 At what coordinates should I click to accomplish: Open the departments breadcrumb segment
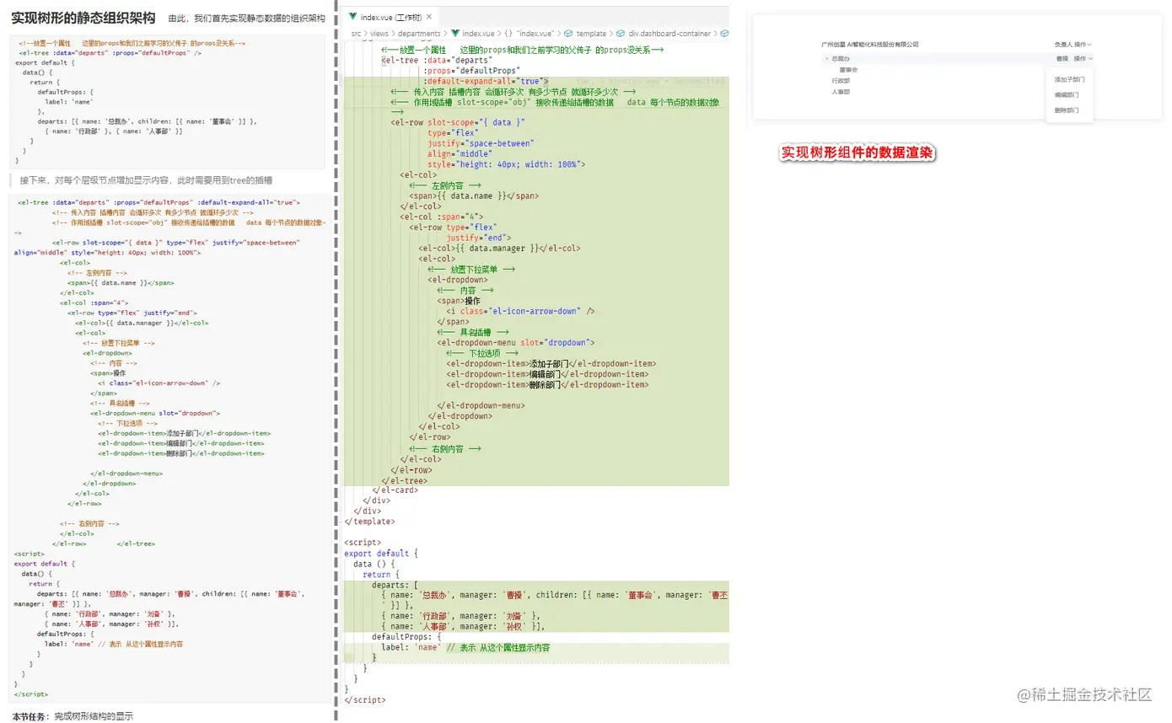[x=419, y=34]
